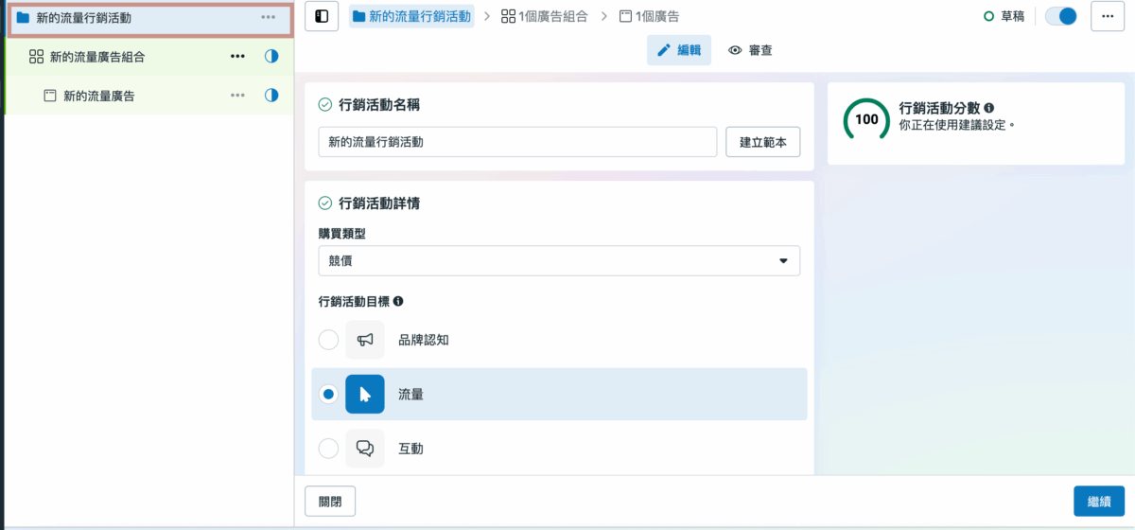Image resolution: width=1135 pixels, height=530 pixels.
Task: Select the 品牌認知 objective radio button
Action: click(328, 340)
